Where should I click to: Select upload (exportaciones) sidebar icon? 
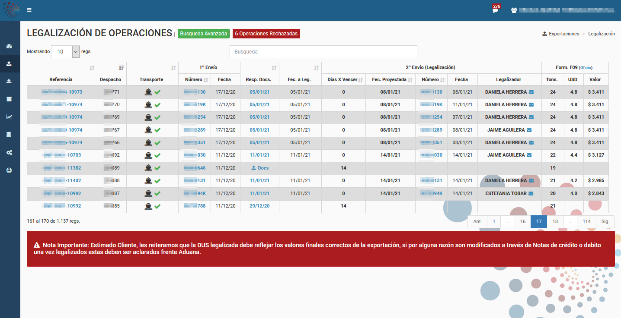9,64
